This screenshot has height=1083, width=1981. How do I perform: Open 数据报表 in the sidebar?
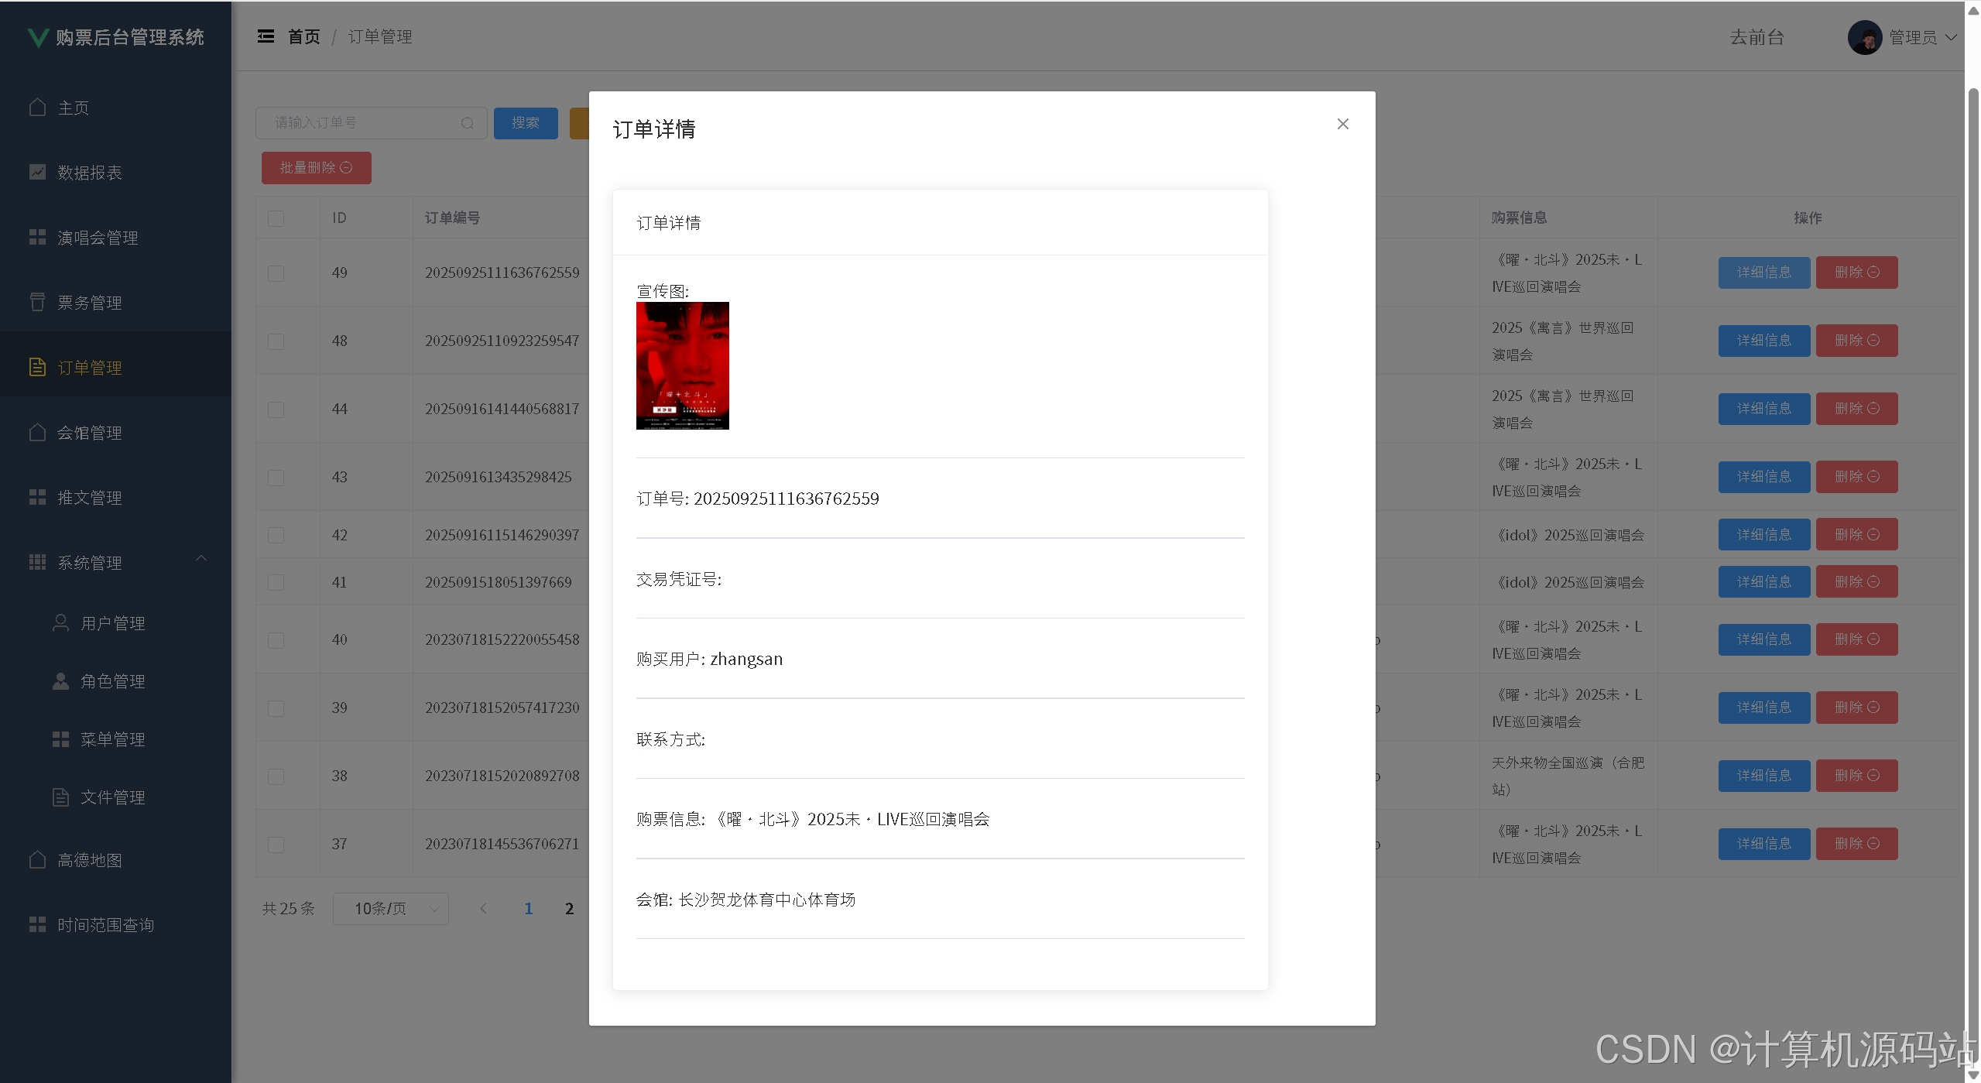[116, 172]
